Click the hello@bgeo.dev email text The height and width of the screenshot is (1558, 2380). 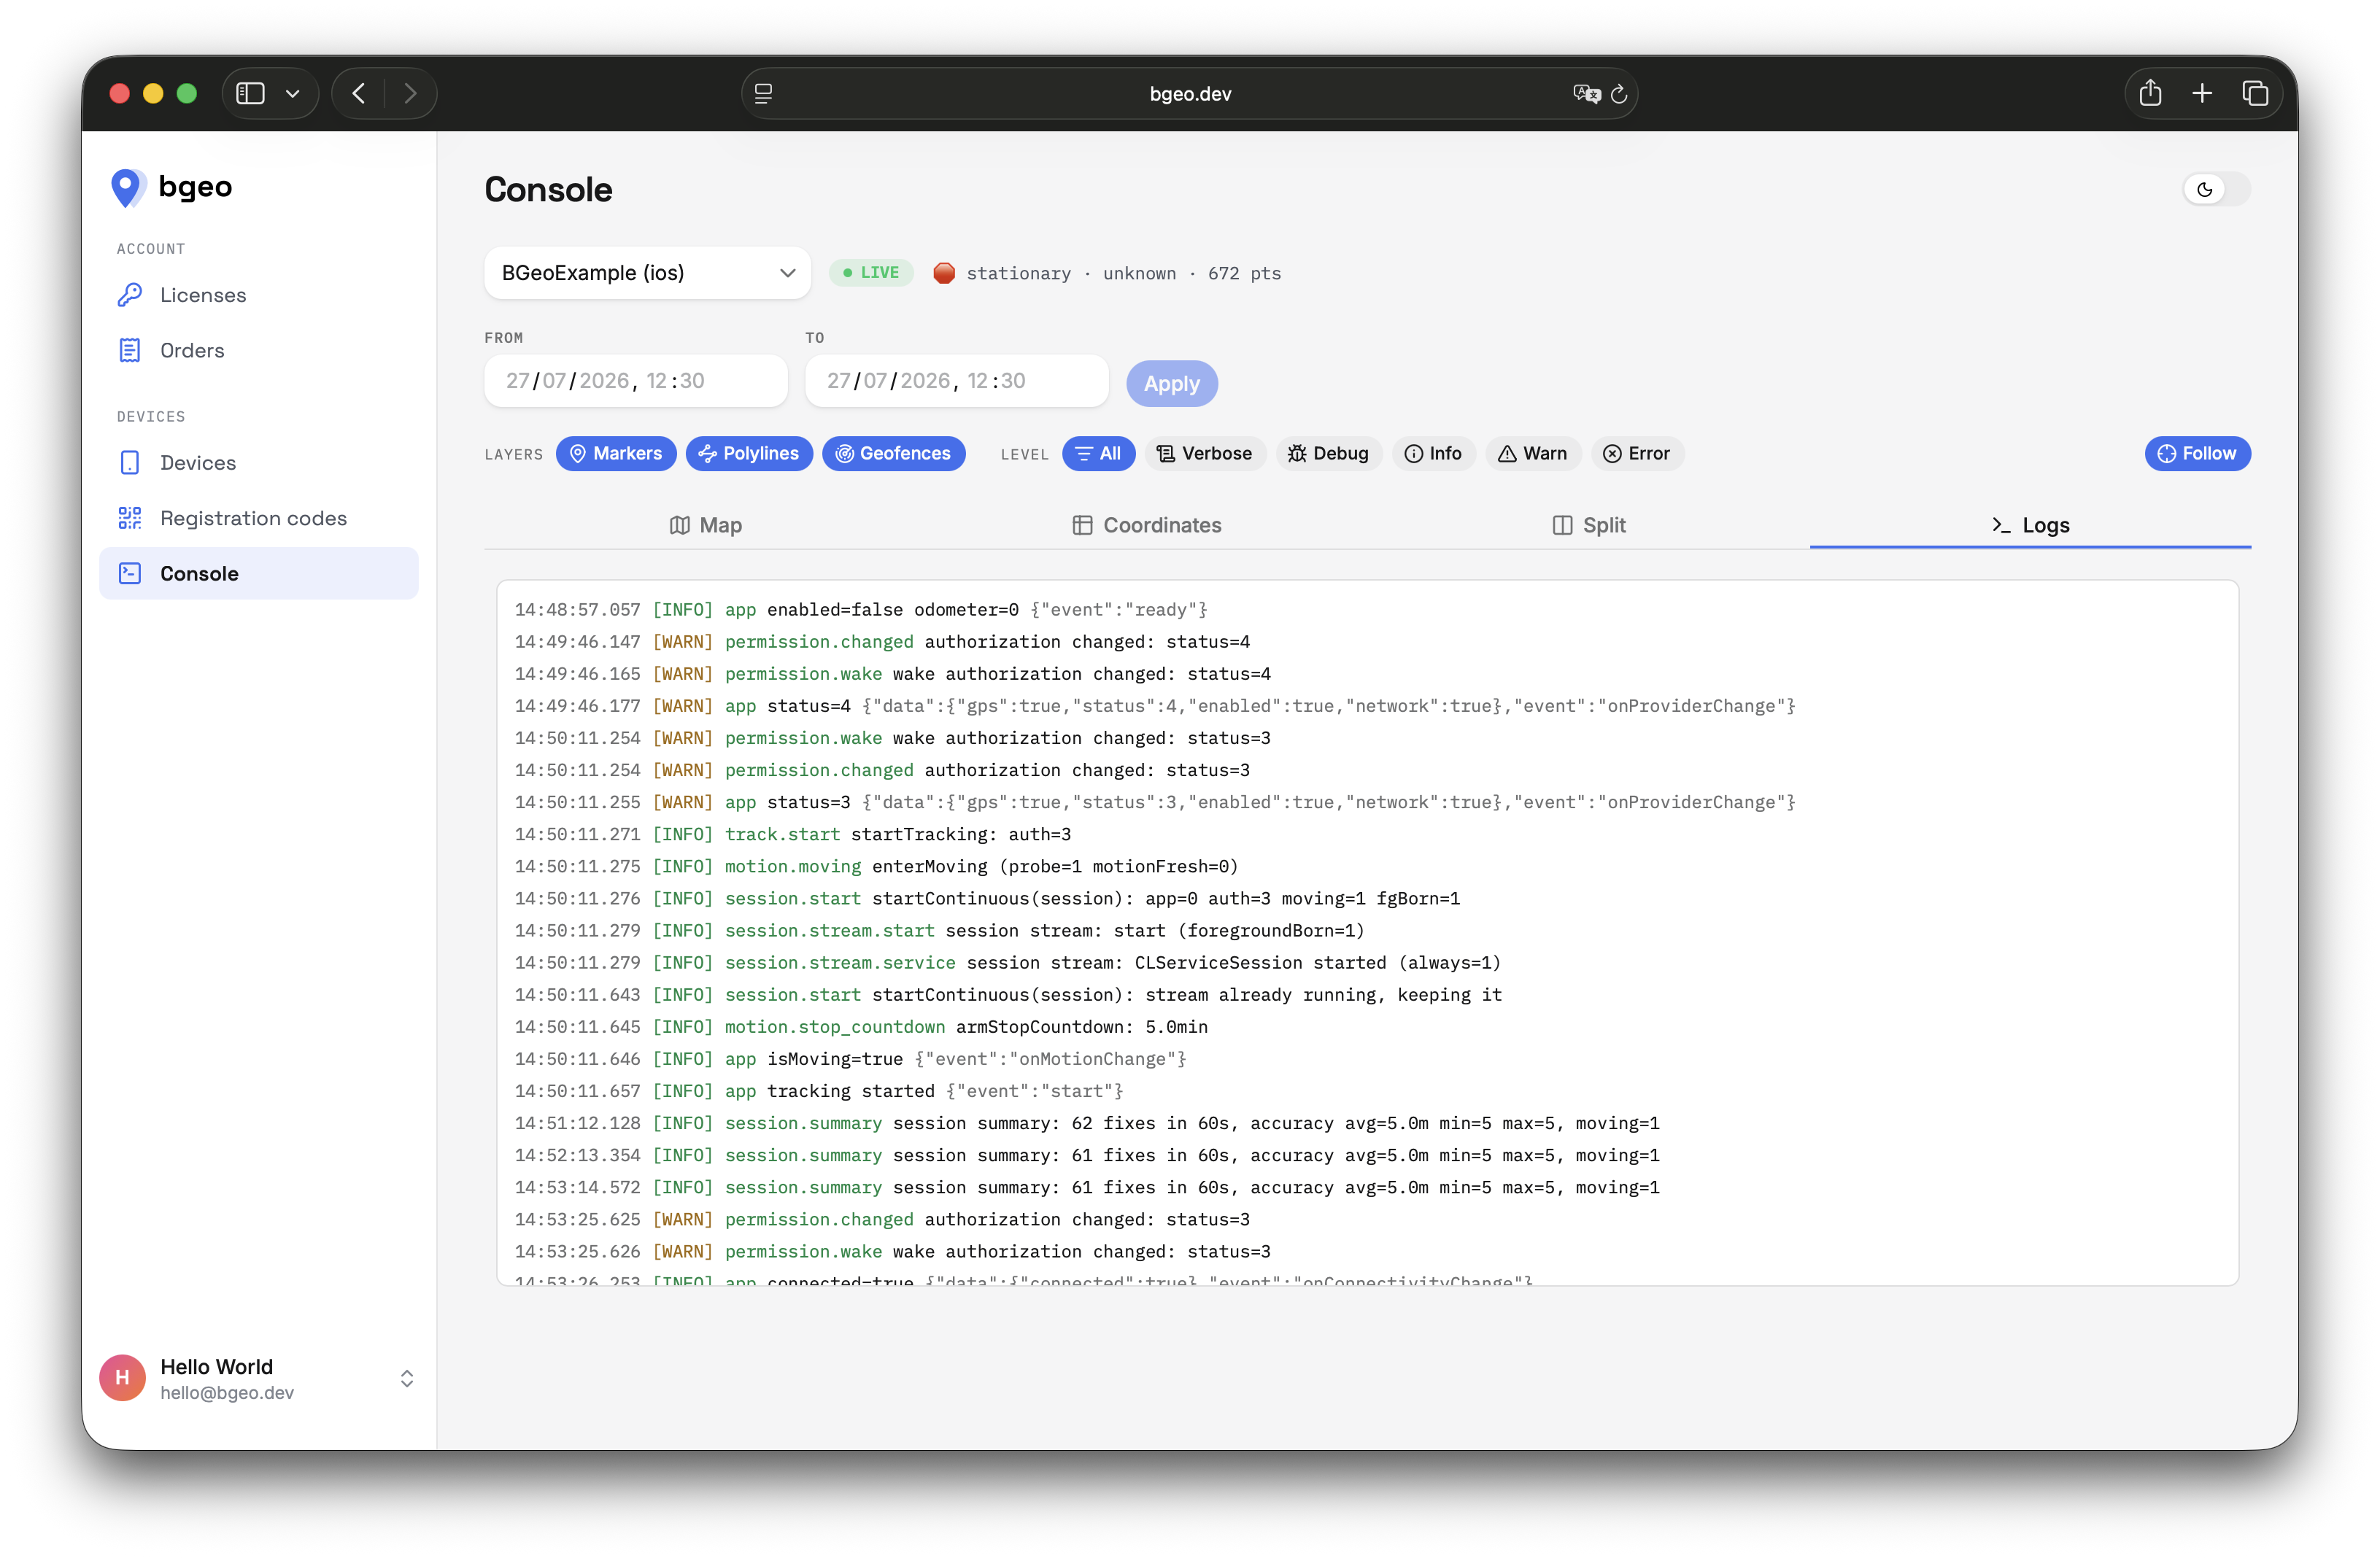click(227, 1393)
